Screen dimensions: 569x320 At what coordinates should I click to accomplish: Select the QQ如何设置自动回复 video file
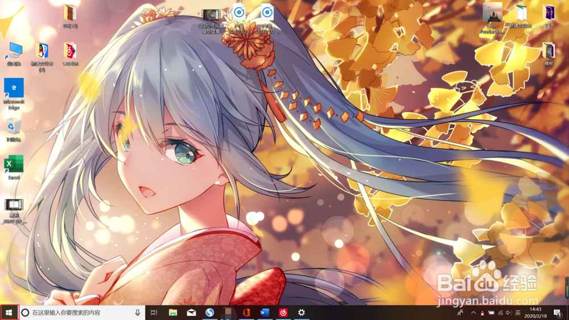[211, 22]
